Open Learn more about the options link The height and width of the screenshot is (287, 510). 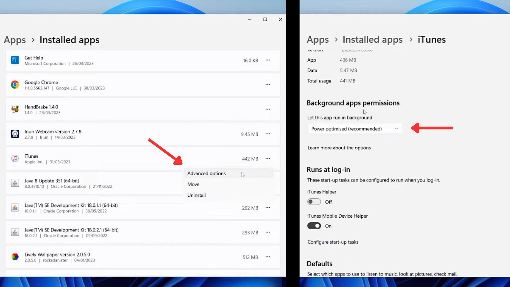[339, 148]
